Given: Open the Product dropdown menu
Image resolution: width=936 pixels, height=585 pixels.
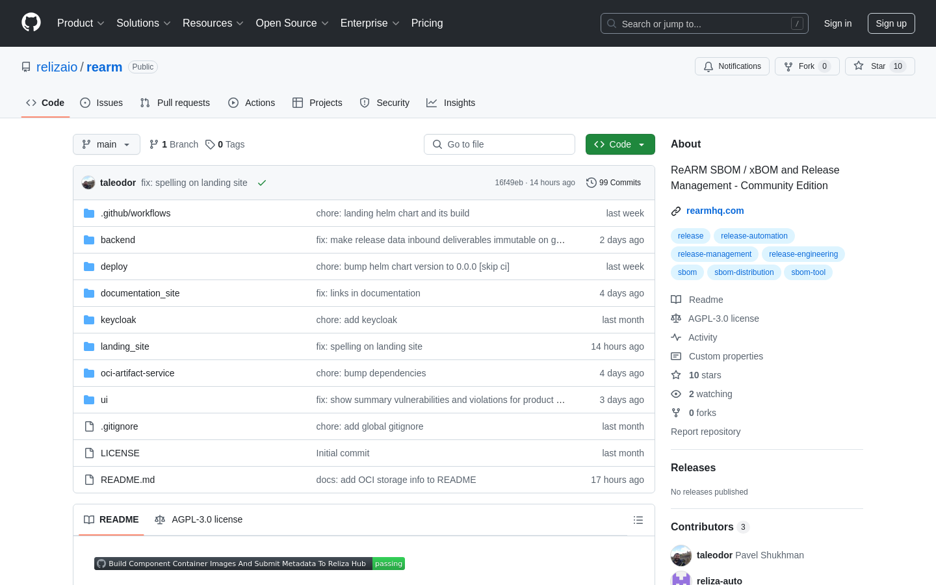Looking at the screenshot, I should [81, 23].
